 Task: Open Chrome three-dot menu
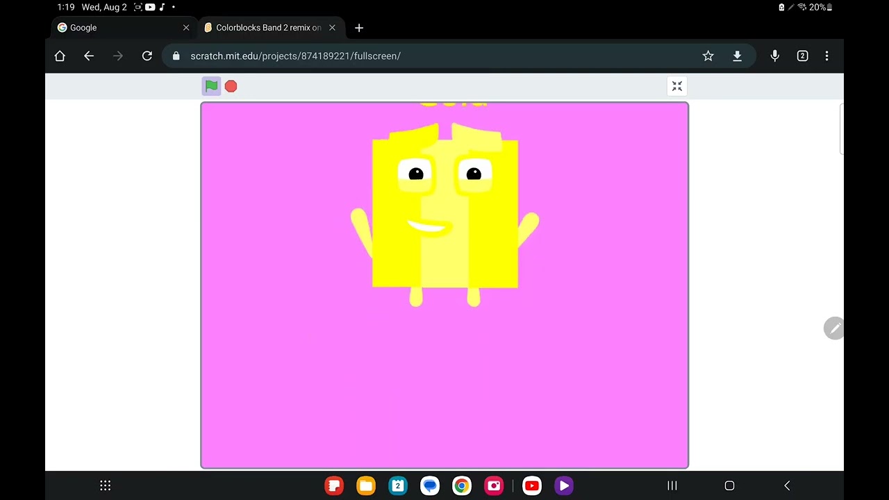(826, 56)
